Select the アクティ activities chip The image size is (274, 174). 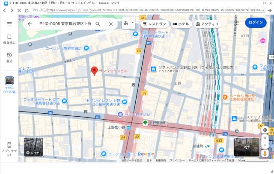(205, 24)
